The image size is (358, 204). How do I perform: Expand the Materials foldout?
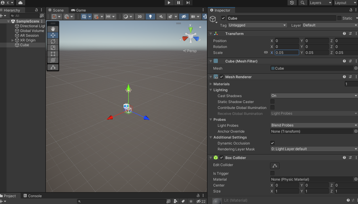pyautogui.click(x=211, y=84)
